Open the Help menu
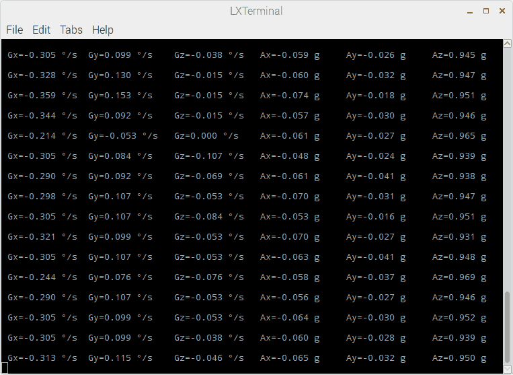The height and width of the screenshot is (375, 513). pyautogui.click(x=103, y=30)
